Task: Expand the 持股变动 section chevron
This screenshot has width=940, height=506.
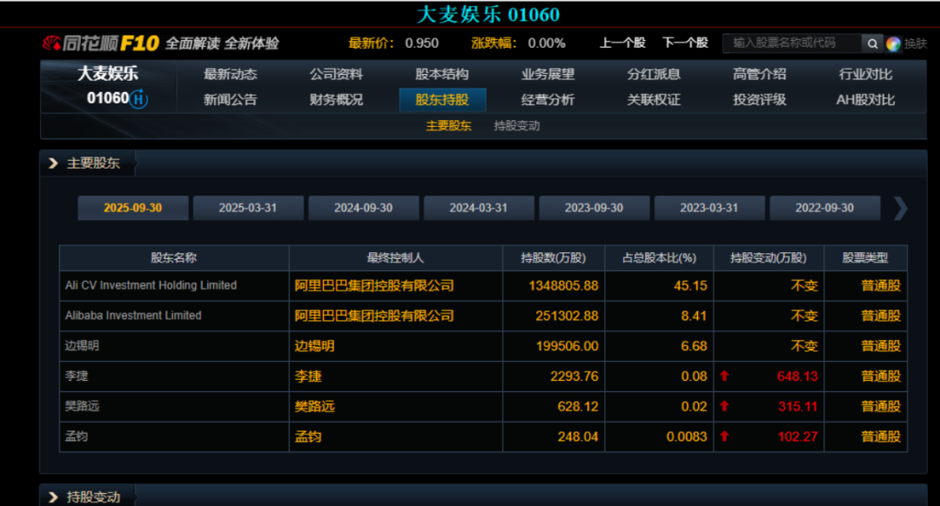Action: (53, 497)
